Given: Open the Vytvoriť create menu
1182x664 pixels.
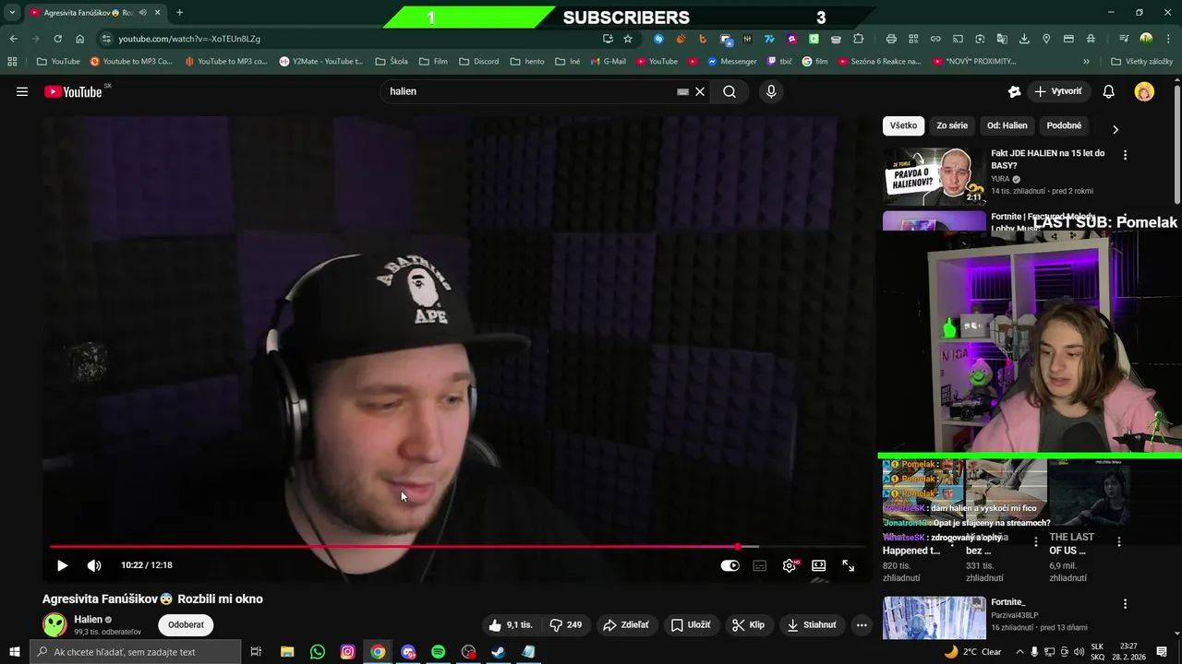Looking at the screenshot, I should tap(1058, 91).
